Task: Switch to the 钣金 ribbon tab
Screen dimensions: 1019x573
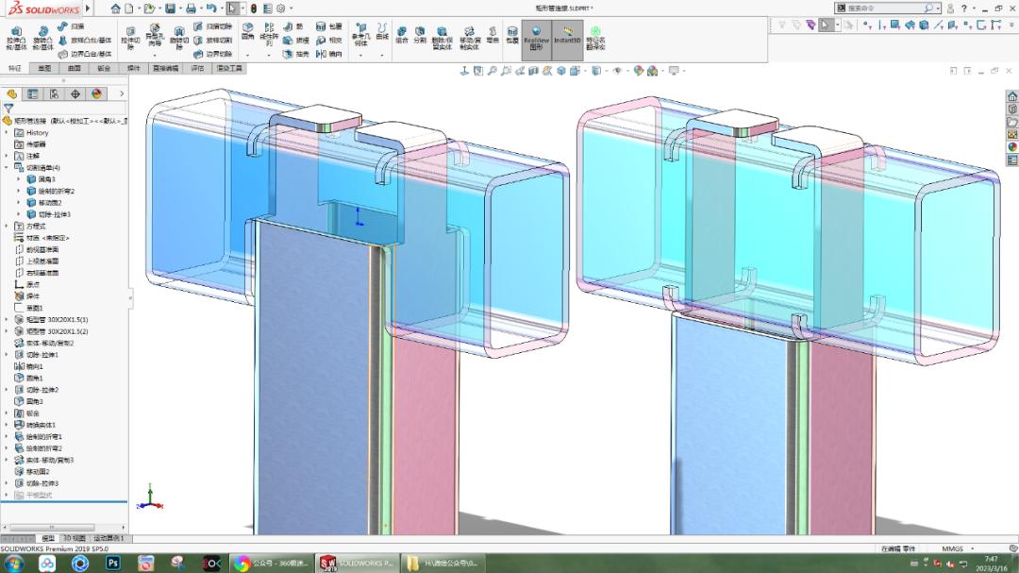Action: 104,69
